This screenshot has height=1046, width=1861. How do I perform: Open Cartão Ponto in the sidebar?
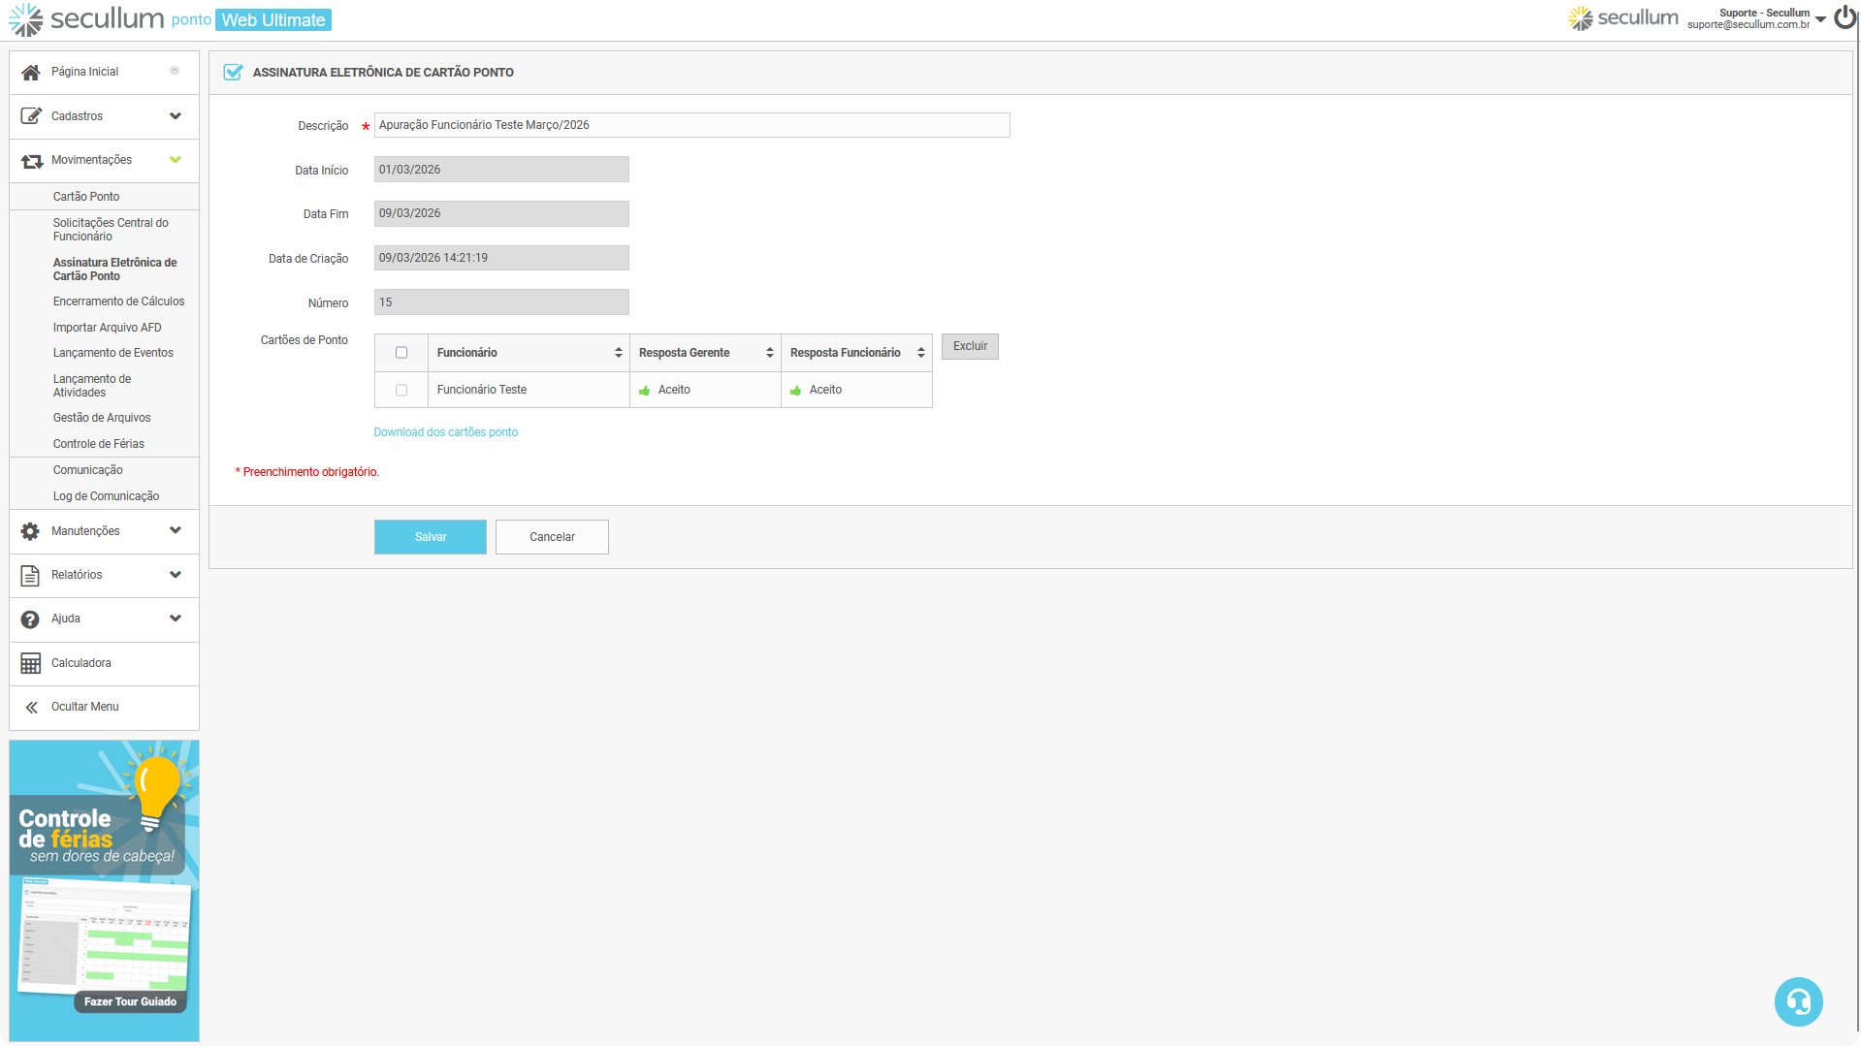point(86,197)
